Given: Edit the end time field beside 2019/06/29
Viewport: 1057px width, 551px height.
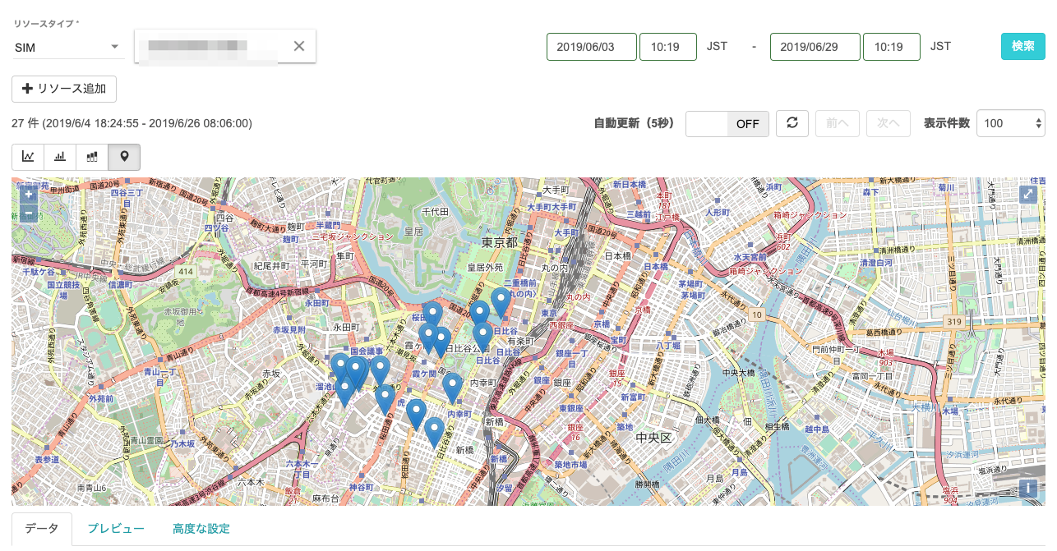Looking at the screenshot, I should 892,47.
